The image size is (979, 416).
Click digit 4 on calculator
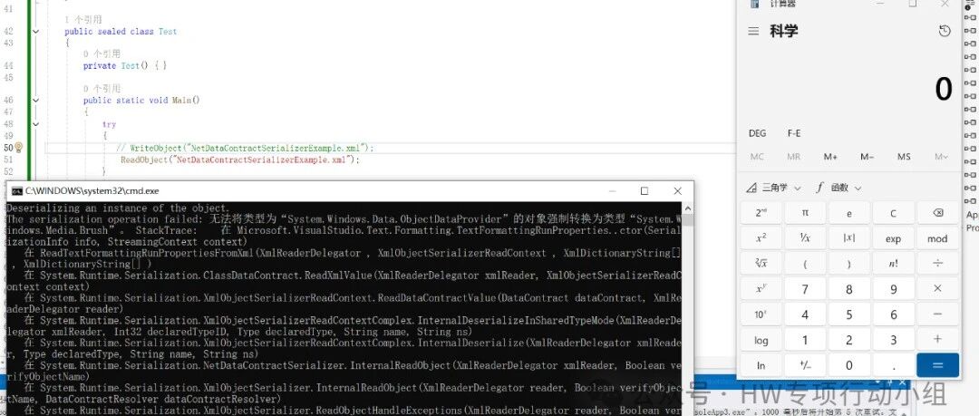(805, 314)
